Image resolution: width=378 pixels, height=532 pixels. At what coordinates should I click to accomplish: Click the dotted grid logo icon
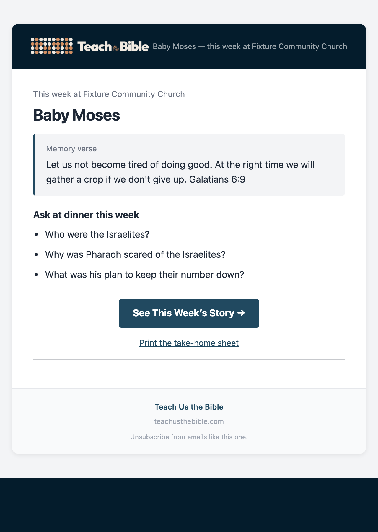pyautogui.click(x=52, y=46)
